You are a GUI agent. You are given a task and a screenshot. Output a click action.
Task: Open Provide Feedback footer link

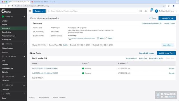(x=59, y=98)
